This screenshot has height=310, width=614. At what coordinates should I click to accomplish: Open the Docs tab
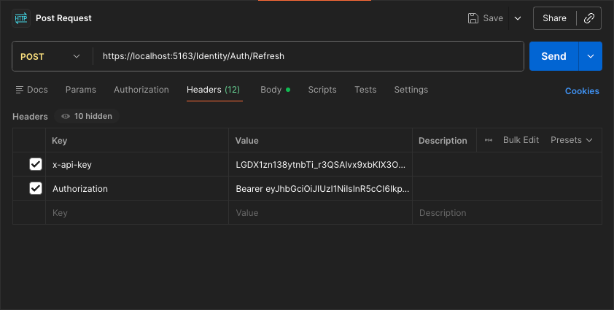click(x=31, y=90)
